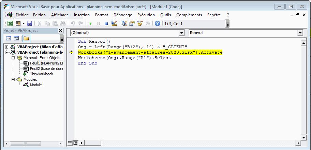Select Feuil1 (PLANNING BE sheet object
This screenshot has width=311, height=150.
pyautogui.click(x=47, y=63)
